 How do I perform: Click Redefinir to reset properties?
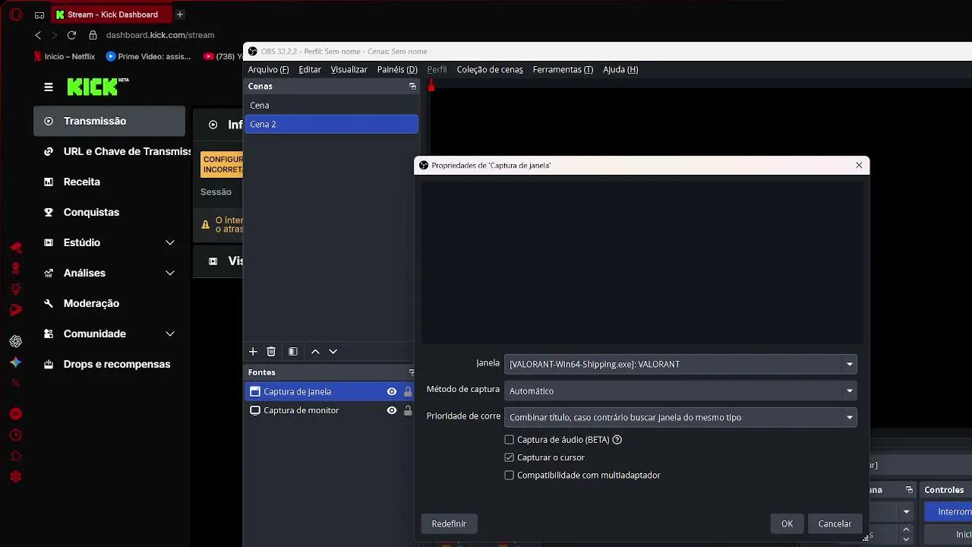449,523
